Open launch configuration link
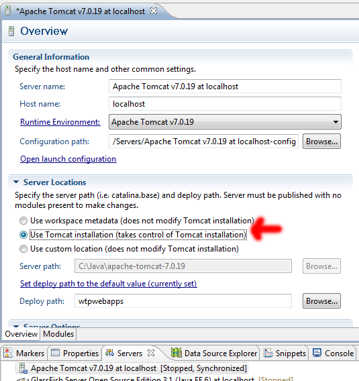The width and height of the screenshot is (359, 381). coord(68,159)
